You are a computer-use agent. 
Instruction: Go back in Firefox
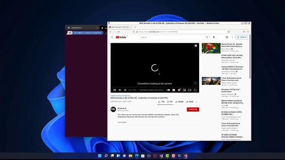click(110, 32)
